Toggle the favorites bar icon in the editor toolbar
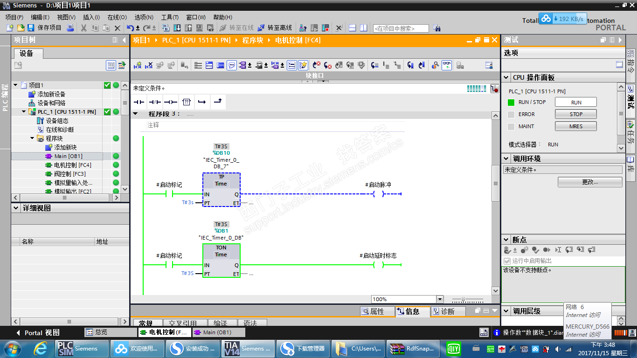637x358 pixels. [x=303, y=65]
